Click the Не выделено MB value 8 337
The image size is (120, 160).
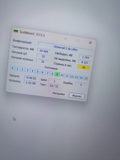click(85, 62)
